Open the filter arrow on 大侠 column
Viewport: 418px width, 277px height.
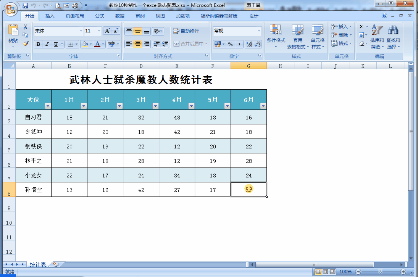47,106
